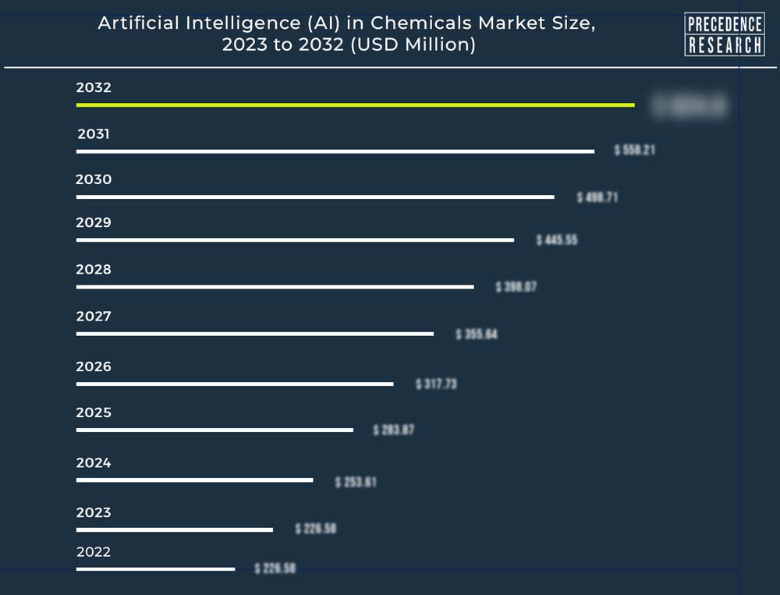The height and width of the screenshot is (595, 780).
Task: Click the $253.61 value label
Action: 356,482
